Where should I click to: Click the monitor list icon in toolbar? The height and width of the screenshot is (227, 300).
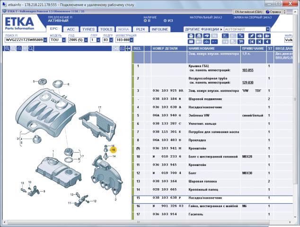[x=225, y=36]
